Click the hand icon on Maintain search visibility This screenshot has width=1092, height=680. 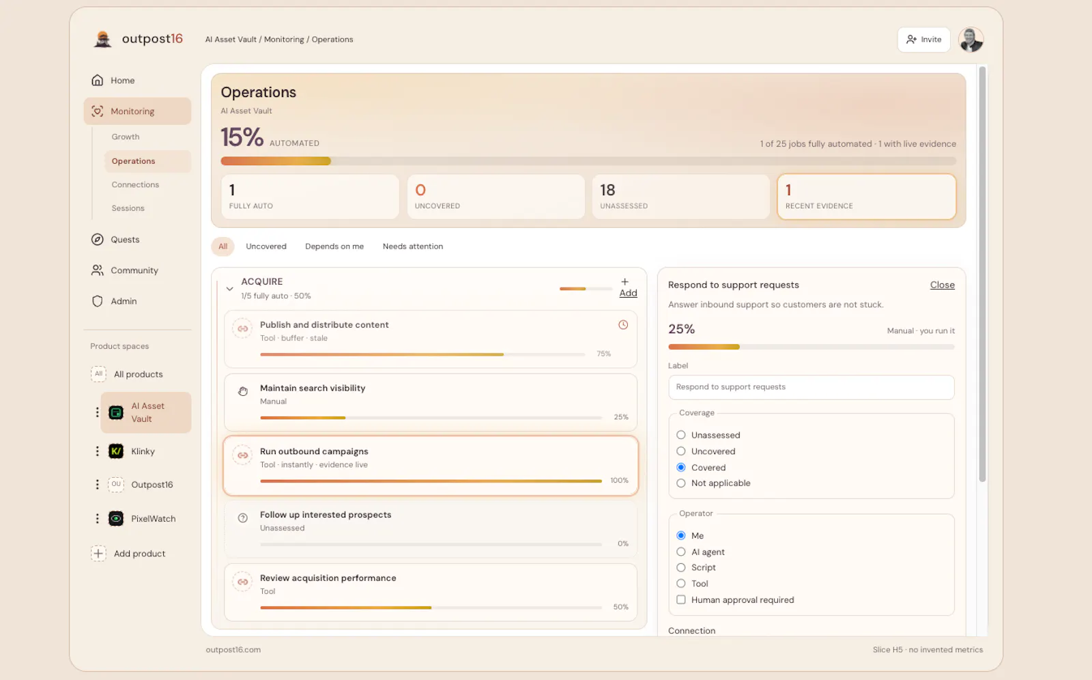point(242,391)
